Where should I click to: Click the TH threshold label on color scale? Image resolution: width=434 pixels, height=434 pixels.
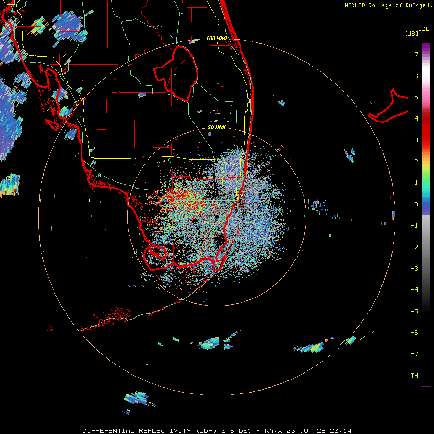(x=414, y=376)
